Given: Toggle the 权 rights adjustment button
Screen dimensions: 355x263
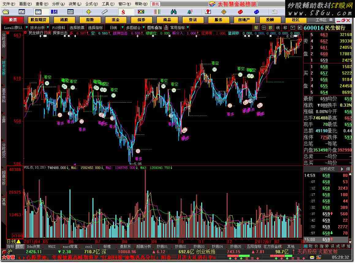Looking at the screenshot, I should coord(271,28).
